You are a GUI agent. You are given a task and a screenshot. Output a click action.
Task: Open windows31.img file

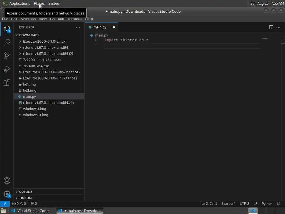point(49,115)
